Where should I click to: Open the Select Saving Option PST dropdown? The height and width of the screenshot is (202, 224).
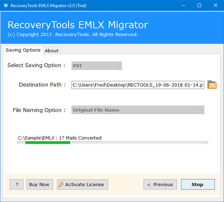click(x=97, y=66)
